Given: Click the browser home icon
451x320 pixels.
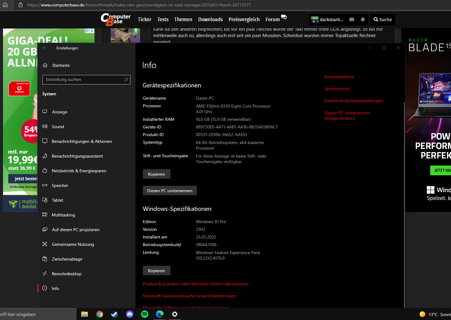Looking at the screenshot, I should point(5,5).
